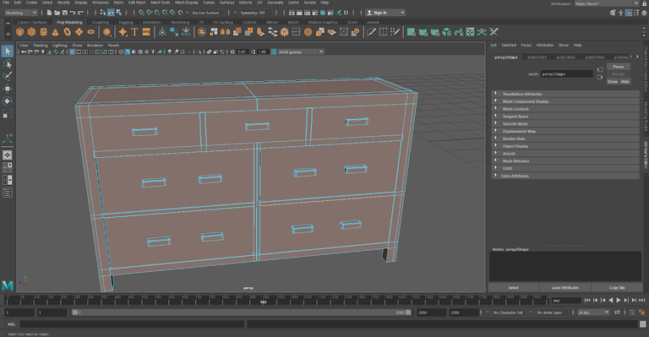This screenshot has width=649, height=337.
Task: Click the Copy Tab button
Action: tap(617, 287)
